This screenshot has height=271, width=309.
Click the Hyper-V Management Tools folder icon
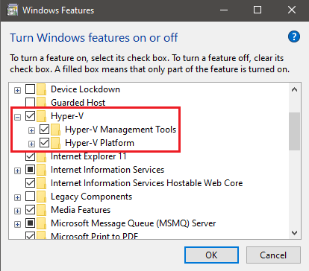[56, 130]
